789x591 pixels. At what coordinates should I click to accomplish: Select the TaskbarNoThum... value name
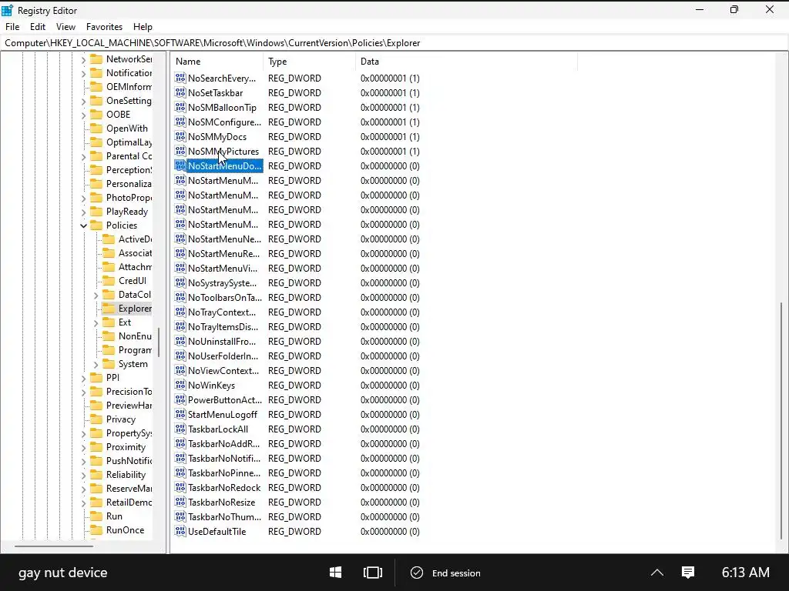pos(224,516)
